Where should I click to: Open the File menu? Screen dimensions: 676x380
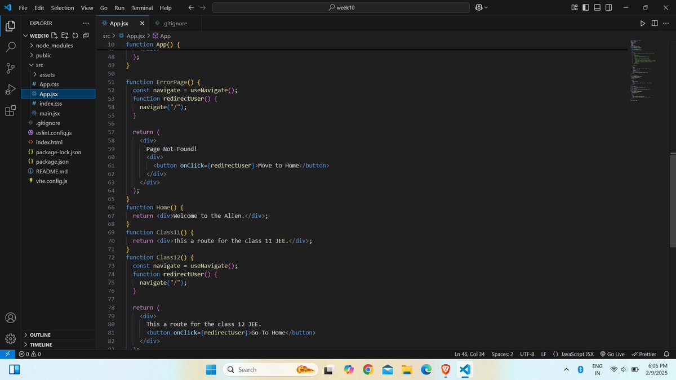(23, 8)
